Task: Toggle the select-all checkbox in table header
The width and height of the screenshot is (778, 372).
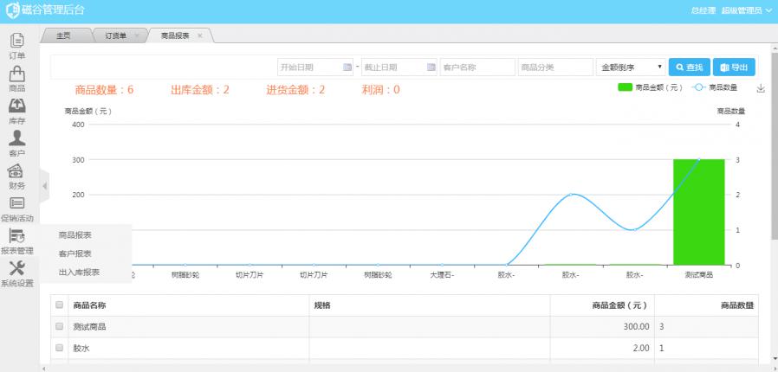Action: (x=60, y=305)
